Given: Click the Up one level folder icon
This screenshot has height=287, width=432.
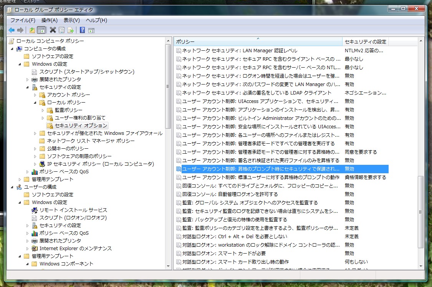Looking at the screenshot, I should point(32,30).
